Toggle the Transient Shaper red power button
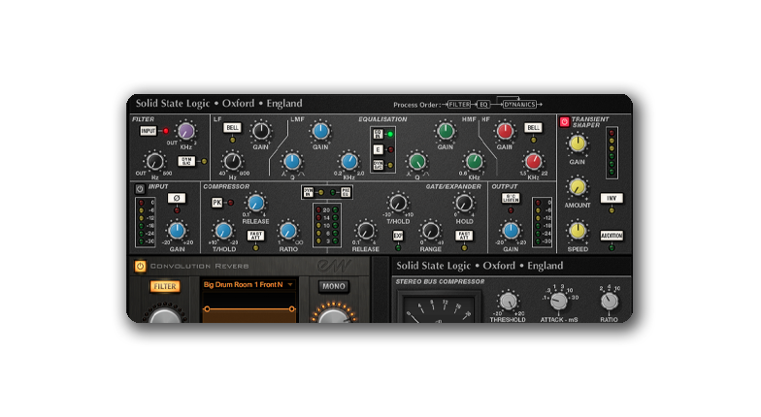The image size is (761, 417). (563, 122)
